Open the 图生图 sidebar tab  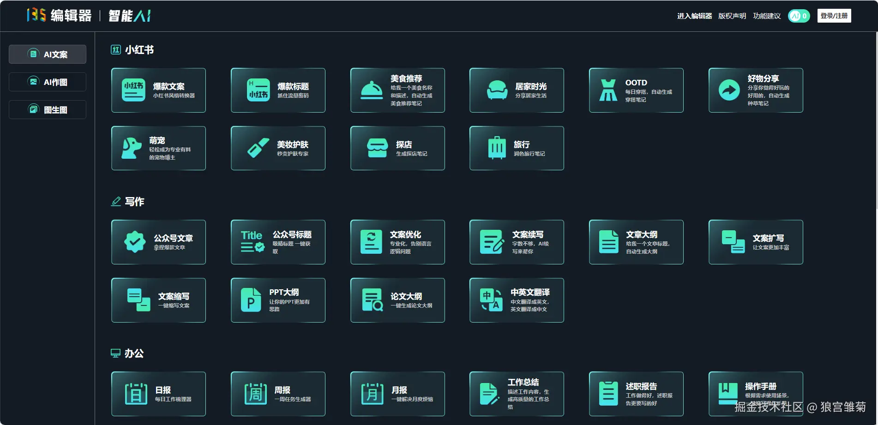click(x=48, y=110)
